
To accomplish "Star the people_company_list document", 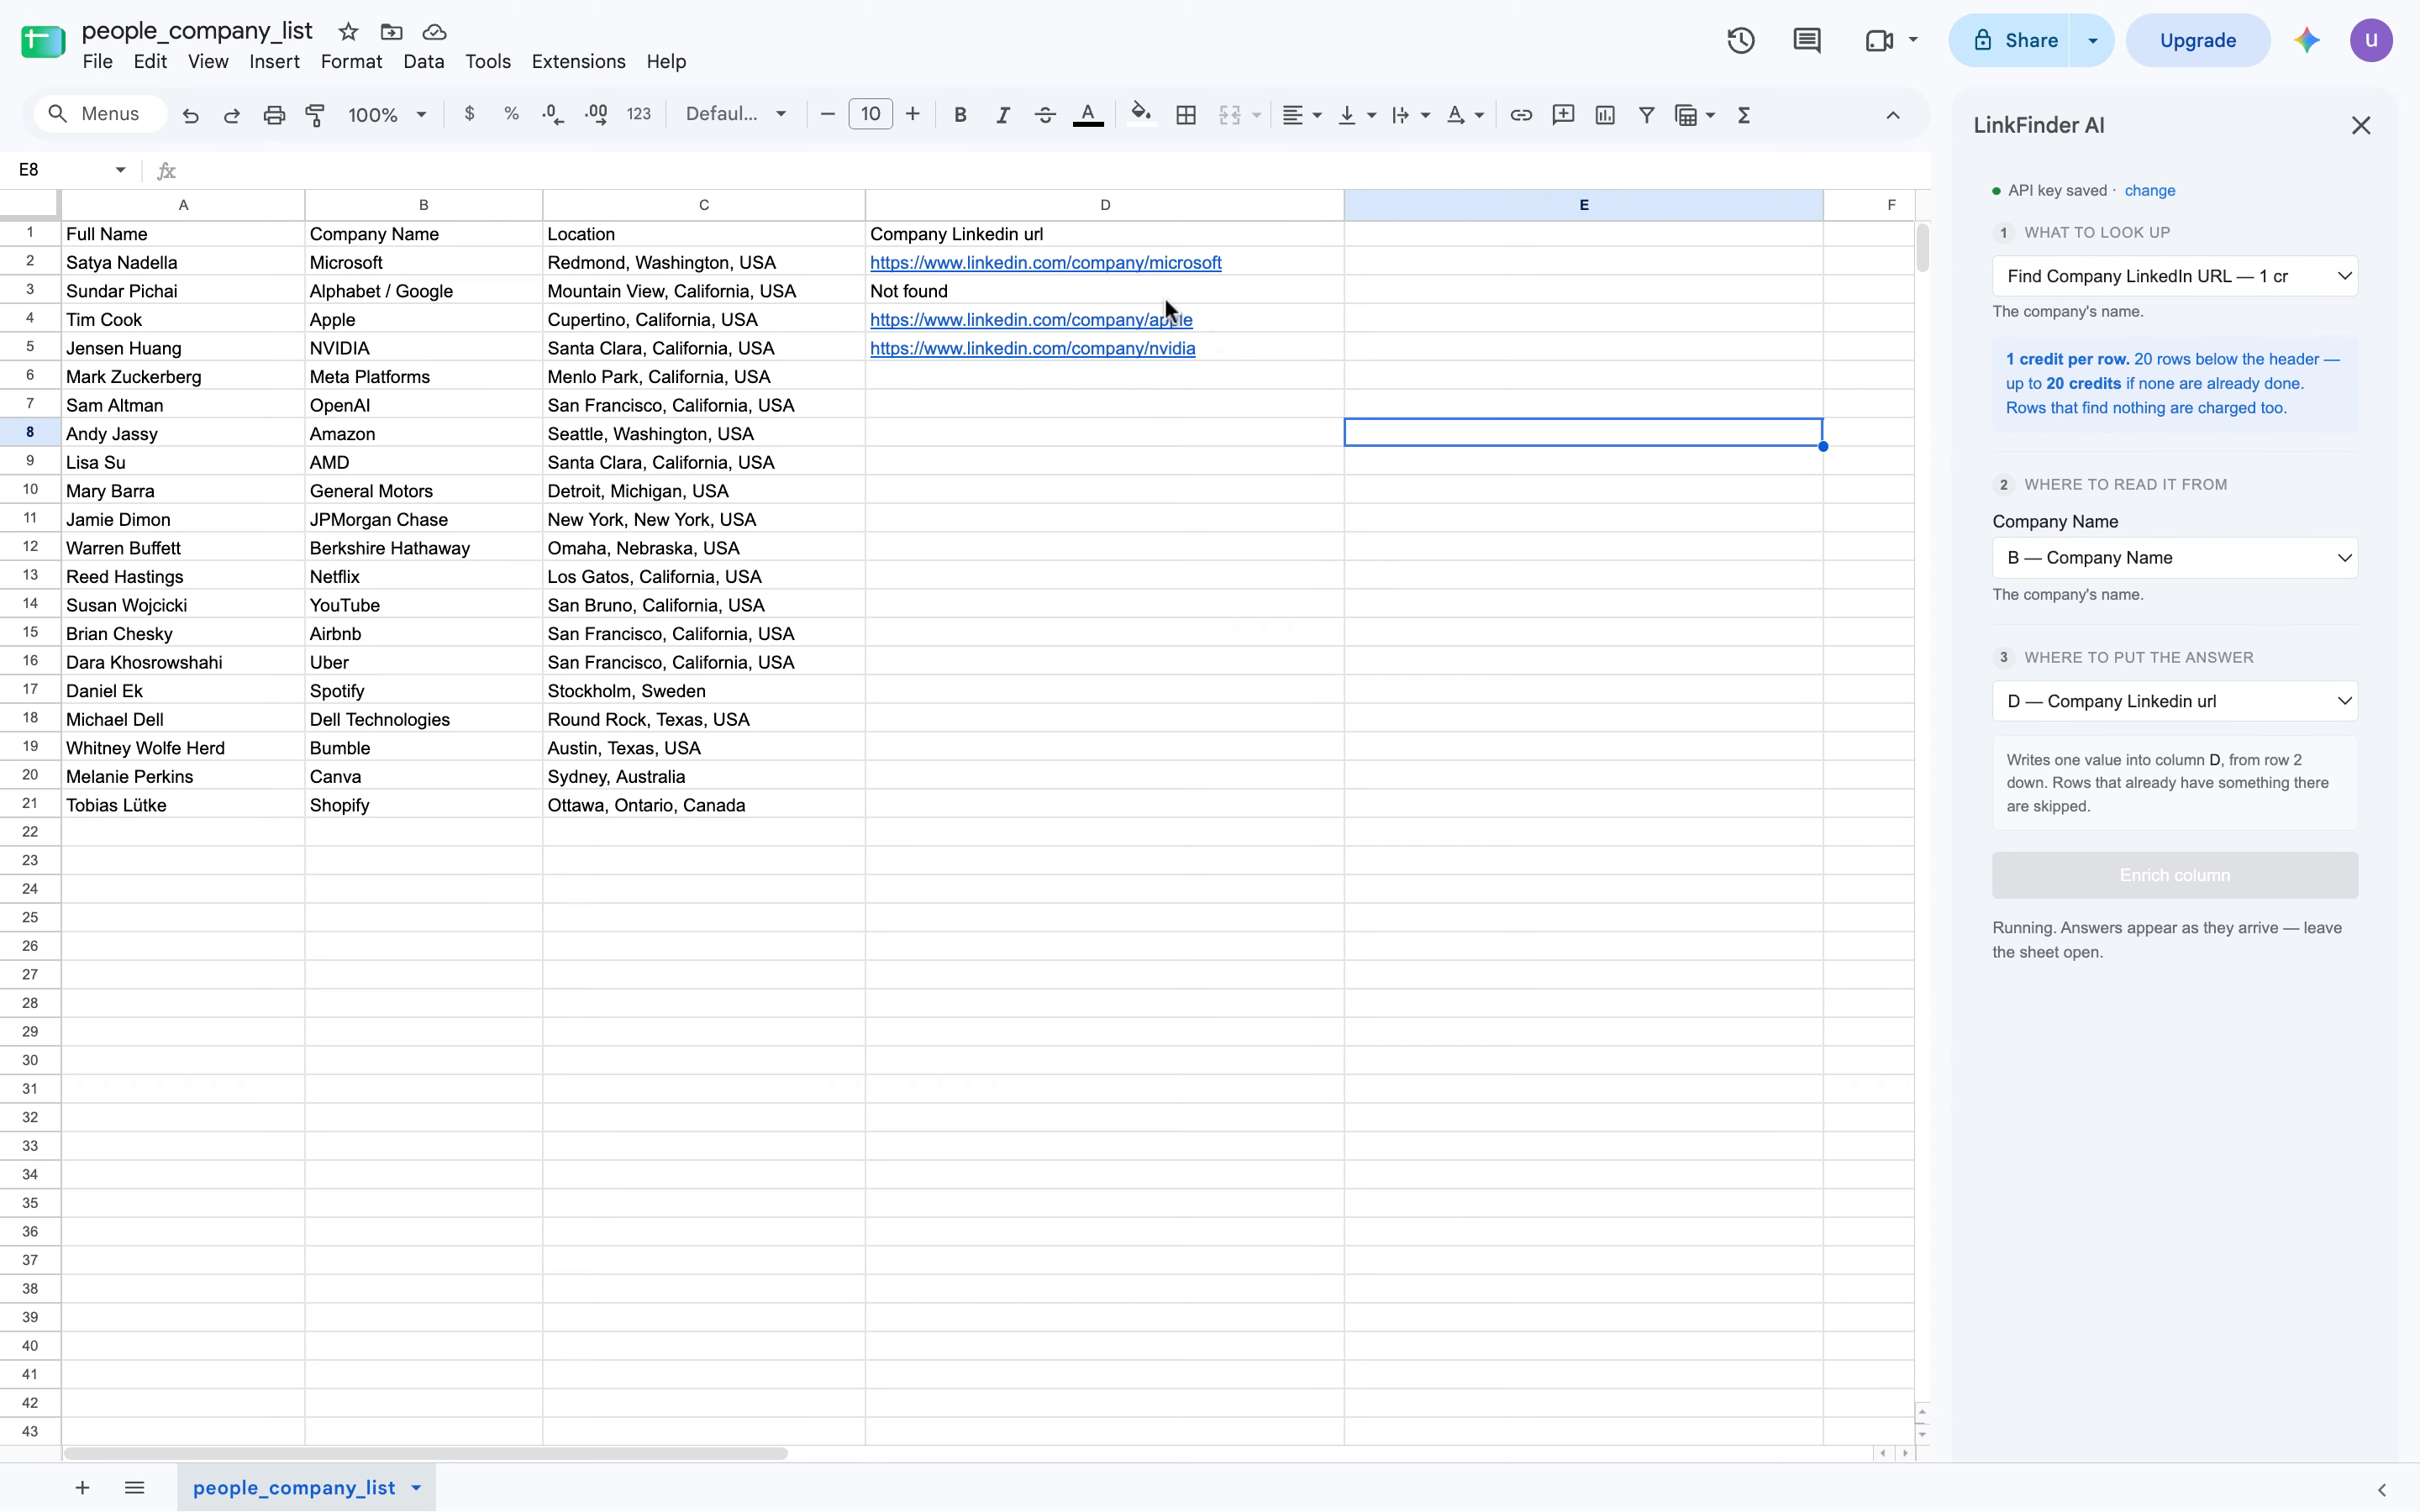I will tap(348, 32).
